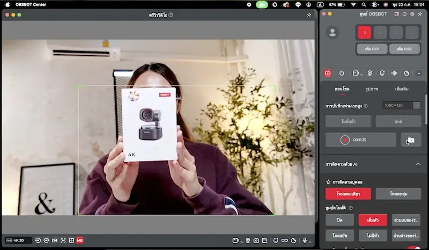Switch to the first (console) tab
Image resolution: width=429 pixels, height=250 pixels.
point(342,89)
